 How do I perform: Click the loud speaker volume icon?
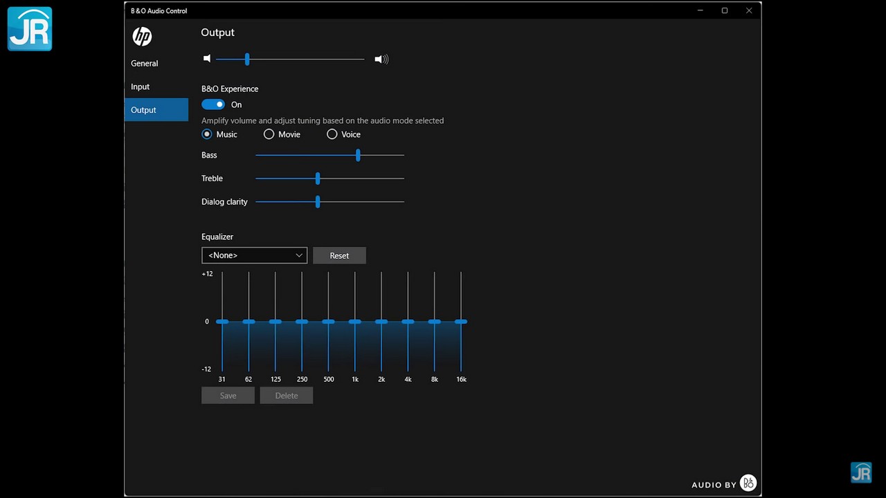pos(381,59)
